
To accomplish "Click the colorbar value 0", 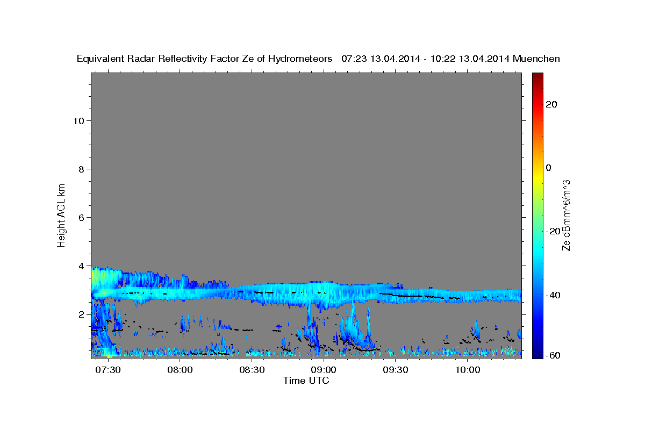I will [x=549, y=168].
